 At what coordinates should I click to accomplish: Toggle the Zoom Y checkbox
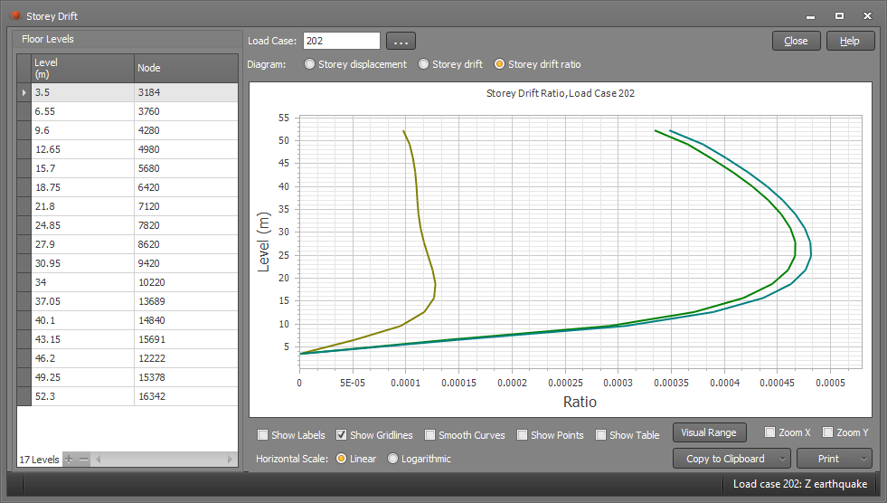pos(827,432)
